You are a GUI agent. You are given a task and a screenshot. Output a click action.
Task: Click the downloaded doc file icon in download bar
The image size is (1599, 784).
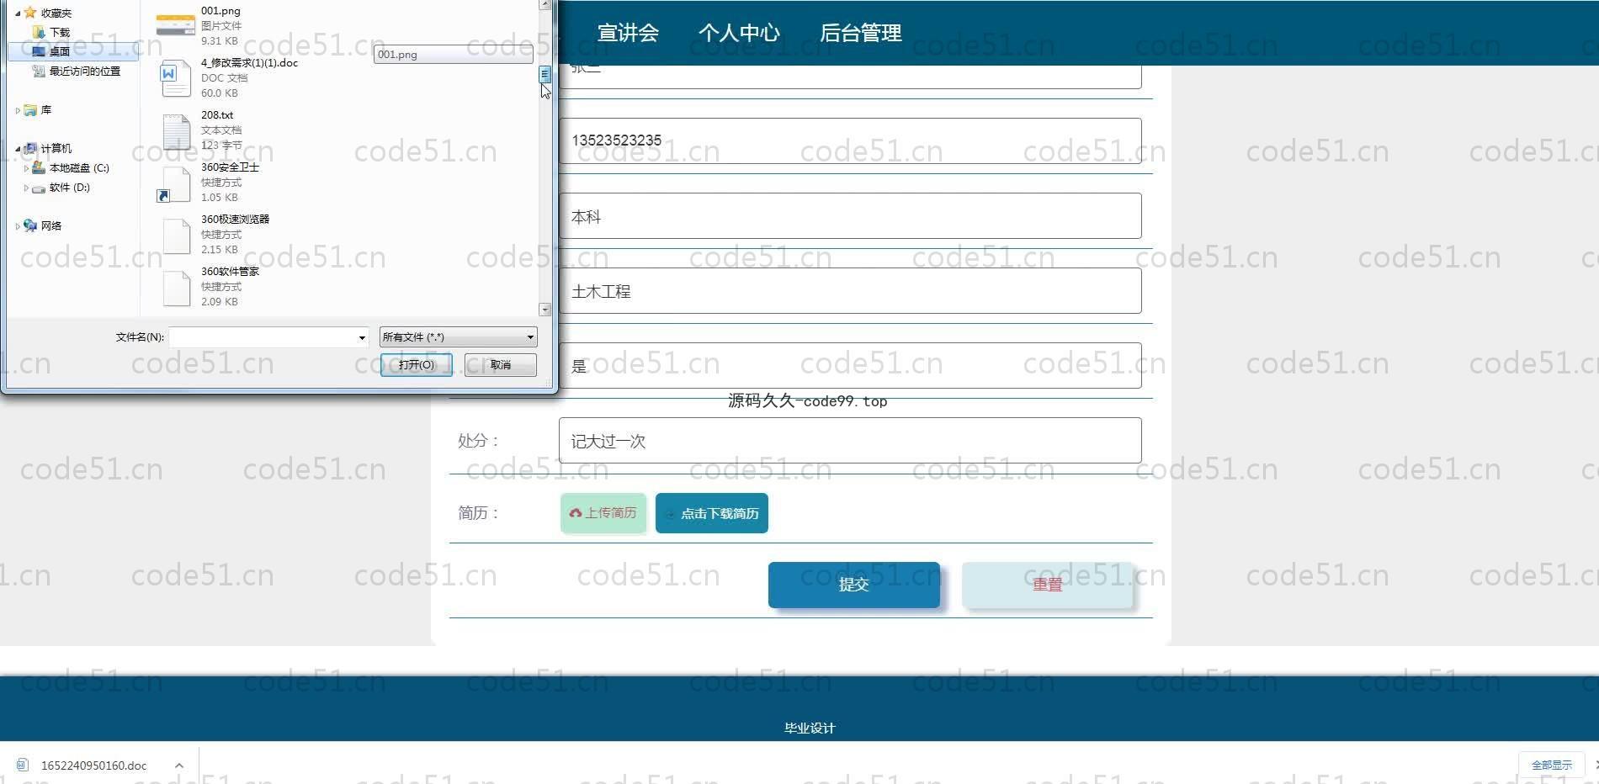pyautogui.click(x=23, y=765)
